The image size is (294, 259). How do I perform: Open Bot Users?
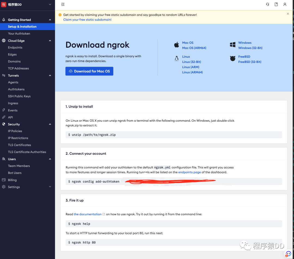coord(15,173)
